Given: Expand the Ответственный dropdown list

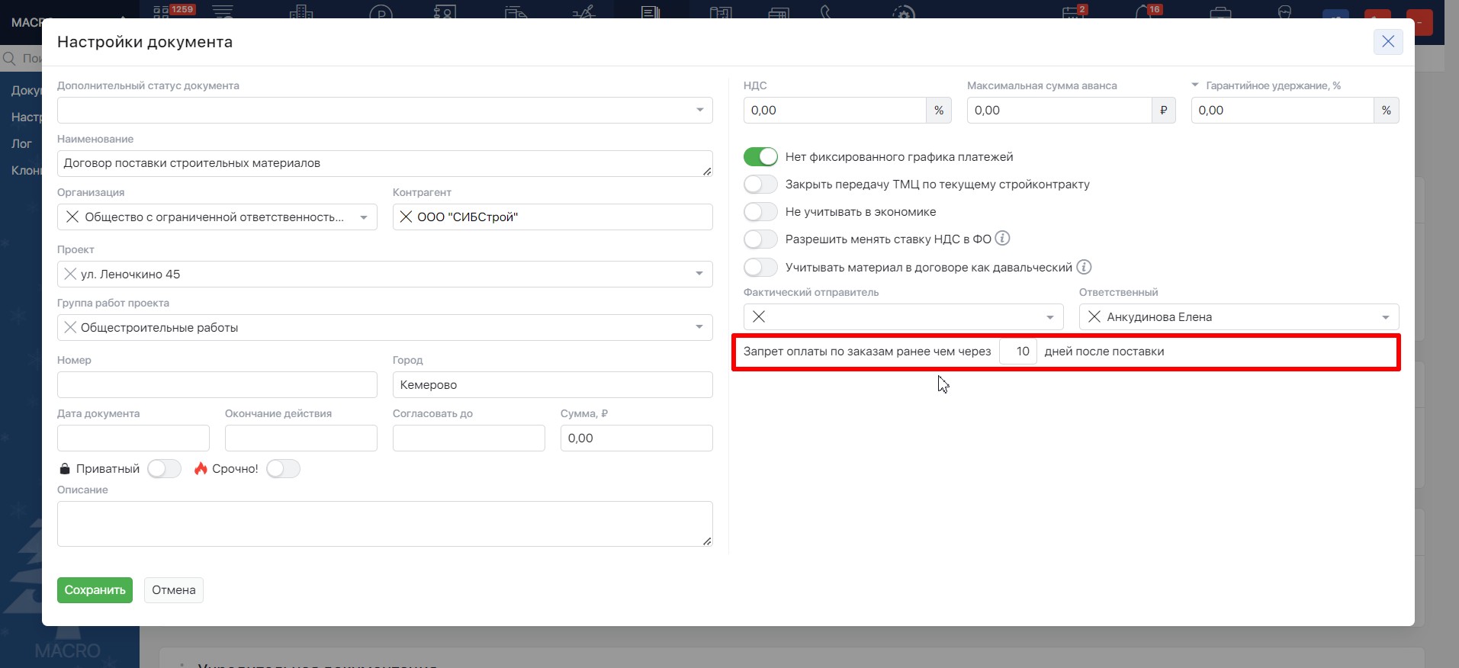Looking at the screenshot, I should pos(1385,317).
